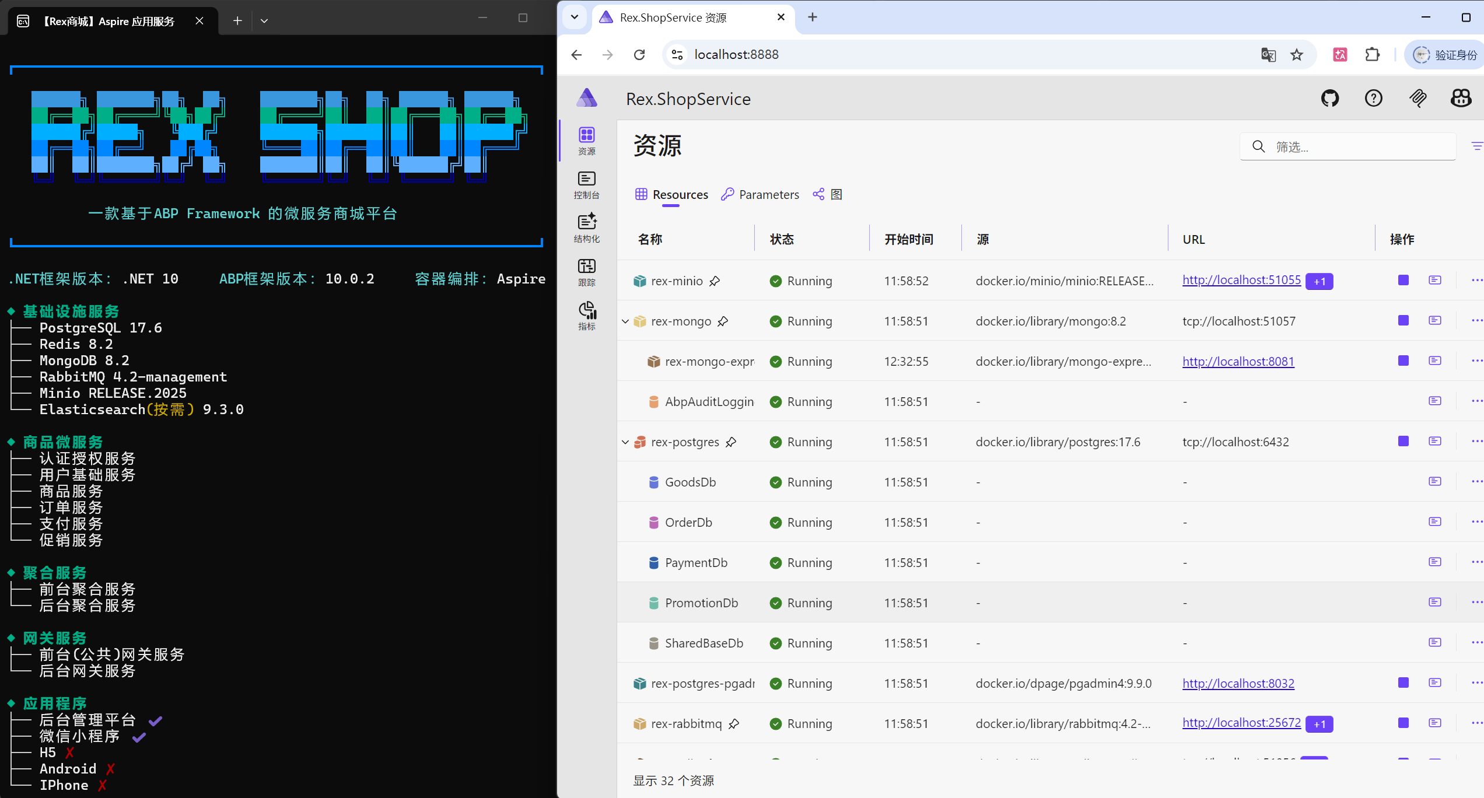This screenshot has height=798, width=1484.
Task: Unpin the rex-mongo resource
Action: pyautogui.click(x=723, y=321)
